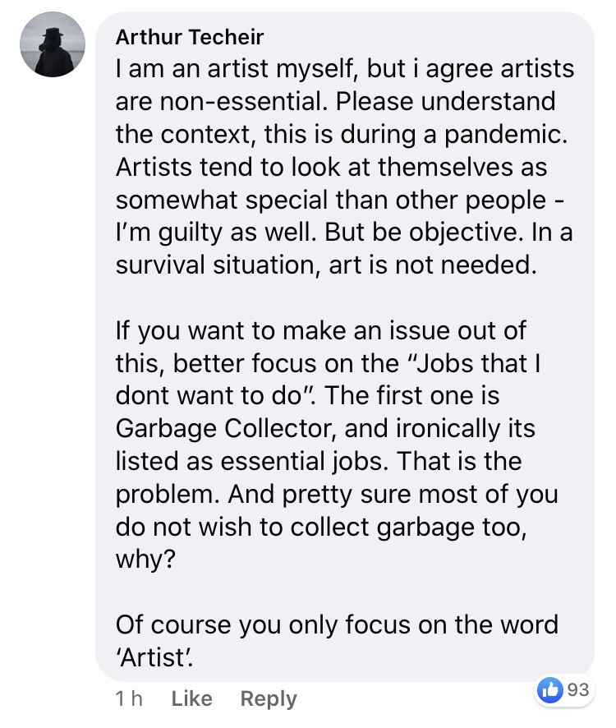Open Arthur Techeir's round profile picture

[53, 44]
